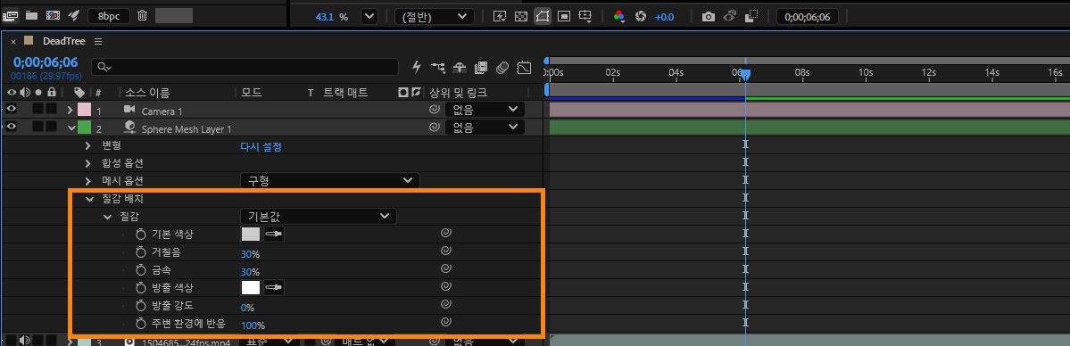Open the composition mini-flowchart icon

pos(438,67)
